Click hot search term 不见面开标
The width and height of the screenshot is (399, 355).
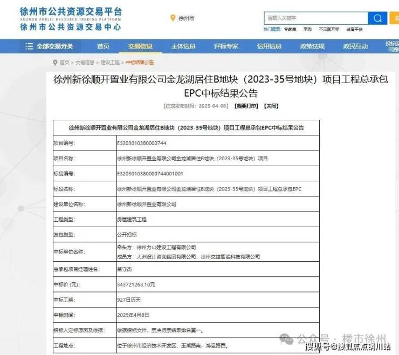[329, 29]
